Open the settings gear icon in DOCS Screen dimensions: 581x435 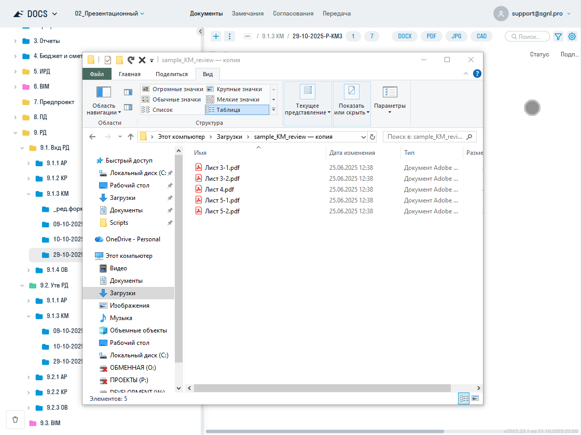[572, 37]
